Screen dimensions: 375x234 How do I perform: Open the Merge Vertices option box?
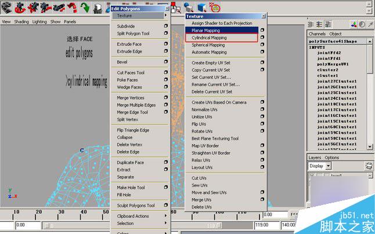point(166,97)
